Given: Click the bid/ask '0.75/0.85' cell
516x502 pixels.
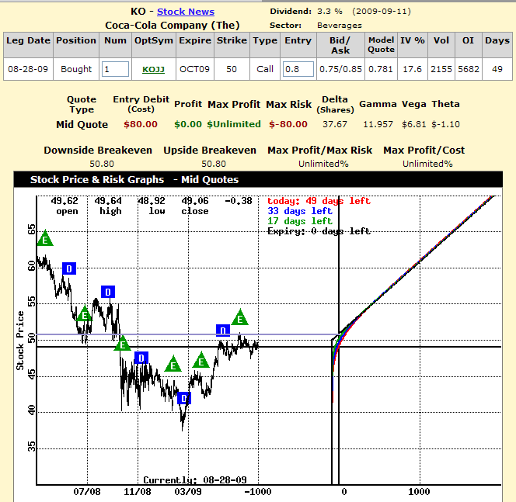Looking at the screenshot, I should [x=340, y=69].
